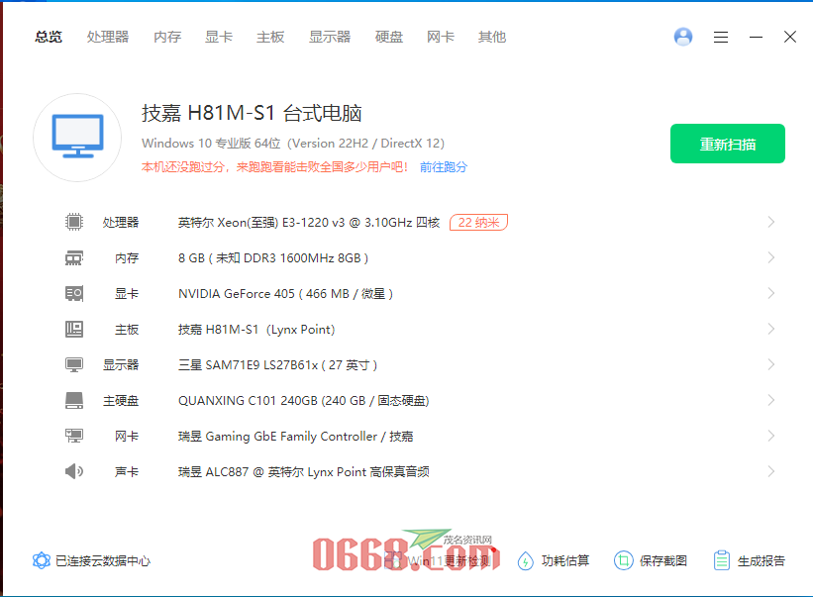Follow the 前往跑分 benchmark link

tap(444, 167)
